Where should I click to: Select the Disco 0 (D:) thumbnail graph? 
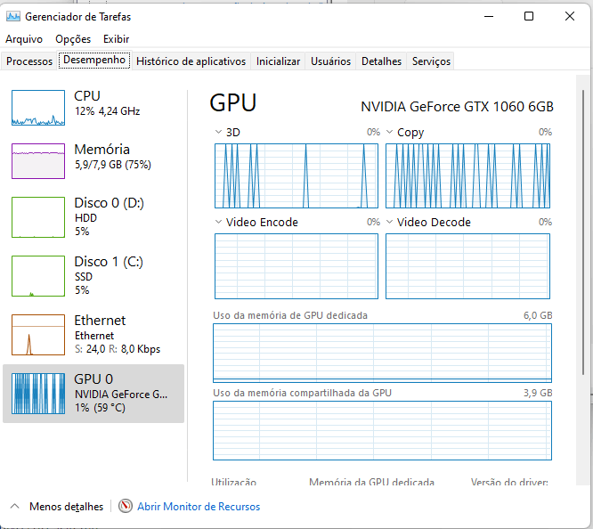point(38,217)
